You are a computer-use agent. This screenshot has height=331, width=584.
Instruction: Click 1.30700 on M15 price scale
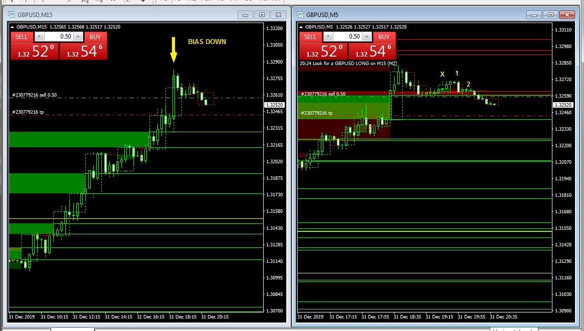click(x=274, y=311)
